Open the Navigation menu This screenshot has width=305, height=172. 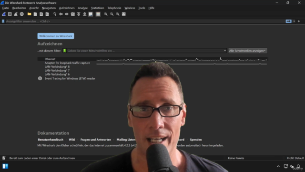(x=49, y=8)
